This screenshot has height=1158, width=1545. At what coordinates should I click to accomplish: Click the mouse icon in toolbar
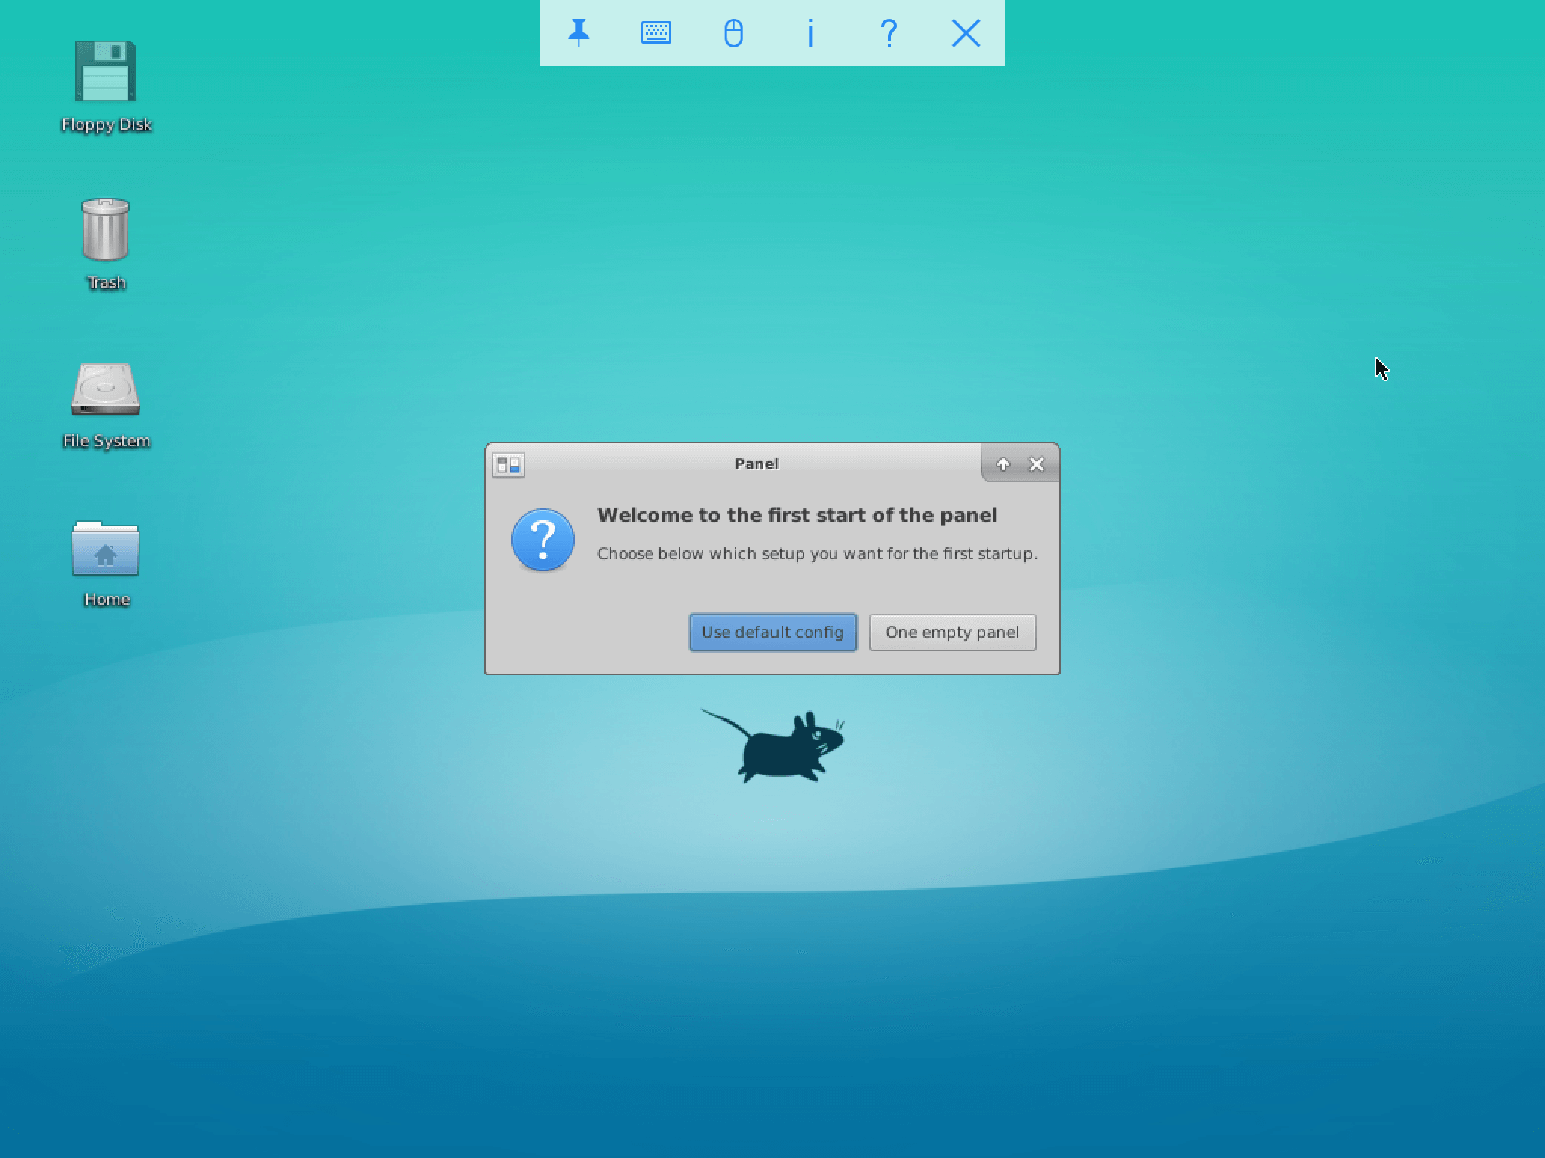point(733,33)
